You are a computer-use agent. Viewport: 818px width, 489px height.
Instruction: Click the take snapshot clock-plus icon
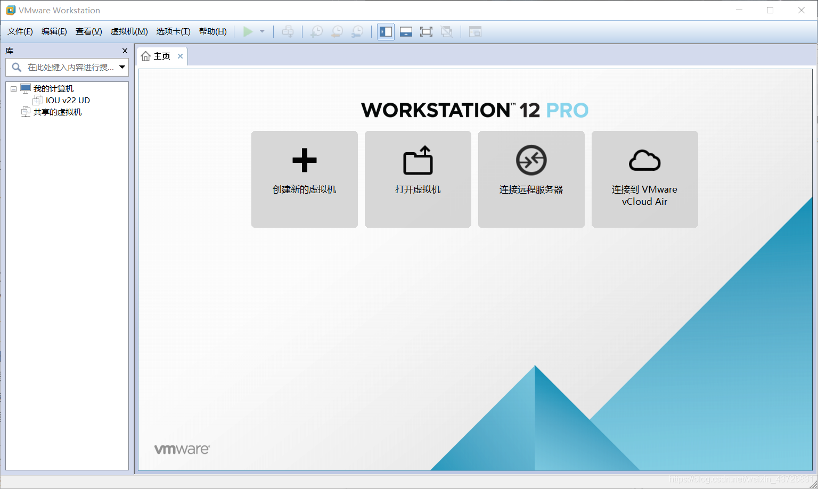[316, 31]
